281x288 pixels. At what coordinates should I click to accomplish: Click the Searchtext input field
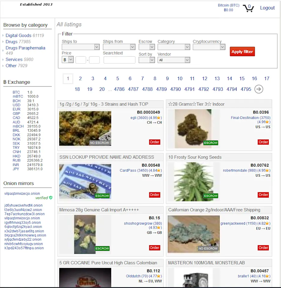point(119,60)
